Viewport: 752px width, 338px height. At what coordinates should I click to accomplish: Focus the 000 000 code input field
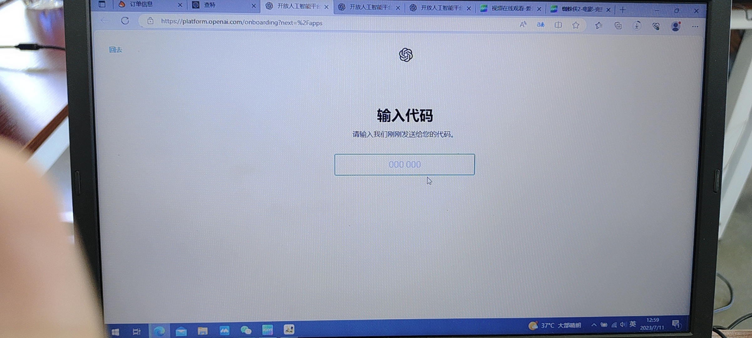pyautogui.click(x=405, y=164)
